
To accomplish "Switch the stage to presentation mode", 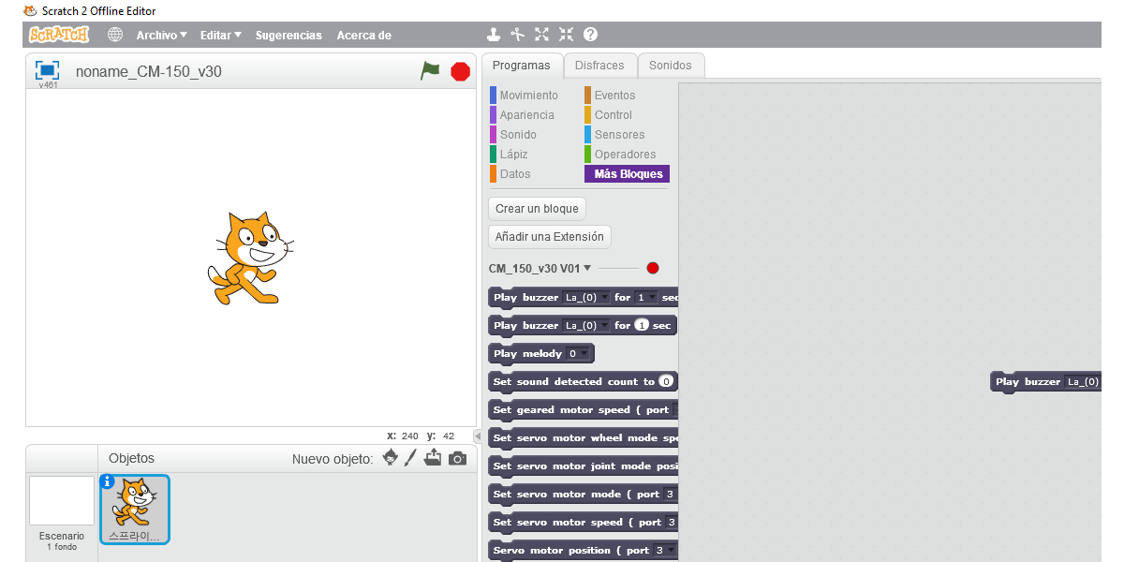I will click(47, 70).
